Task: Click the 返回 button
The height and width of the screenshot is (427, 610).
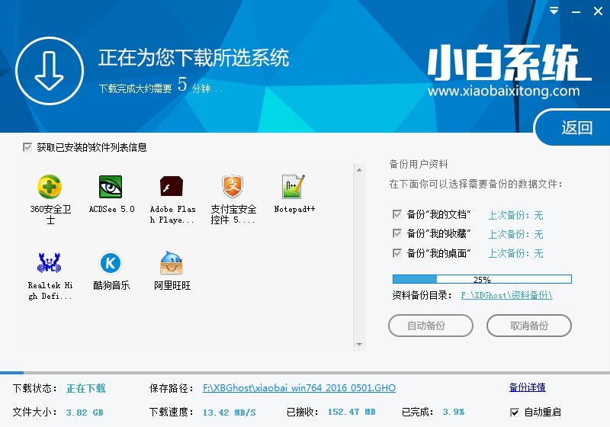Action: click(x=574, y=127)
